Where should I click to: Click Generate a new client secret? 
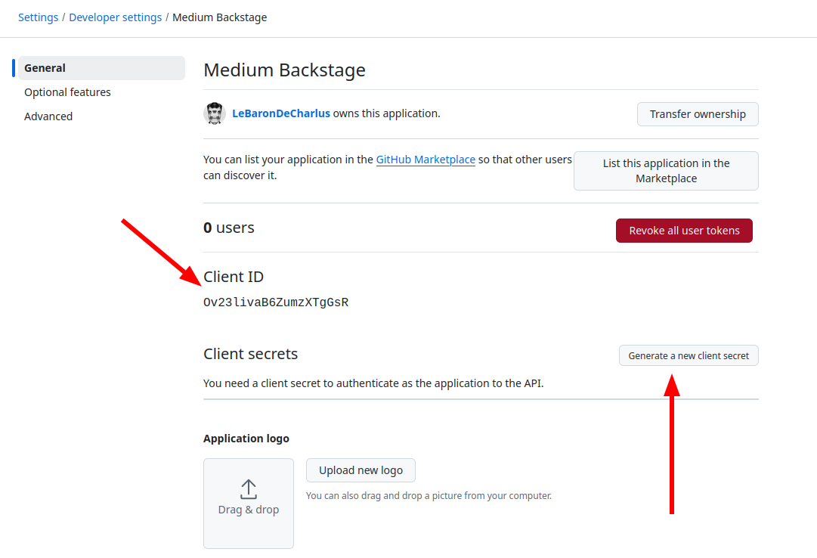[689, 355]
